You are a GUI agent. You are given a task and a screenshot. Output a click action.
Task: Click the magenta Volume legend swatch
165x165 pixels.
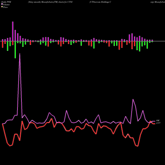pos(2,4)
